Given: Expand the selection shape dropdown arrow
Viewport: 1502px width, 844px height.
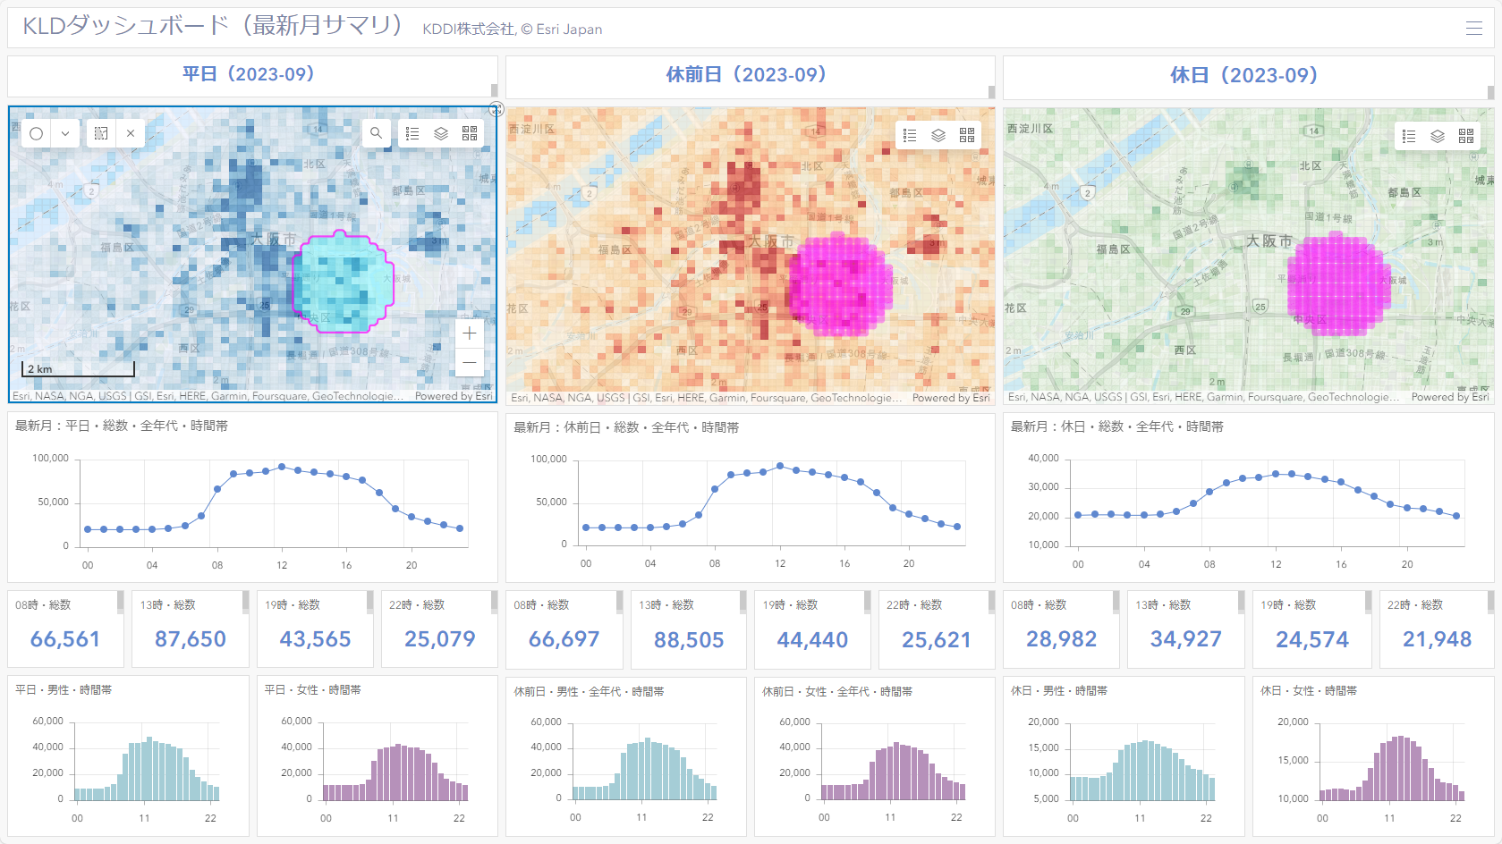Looking at the screenshot, I should point(65,133).
